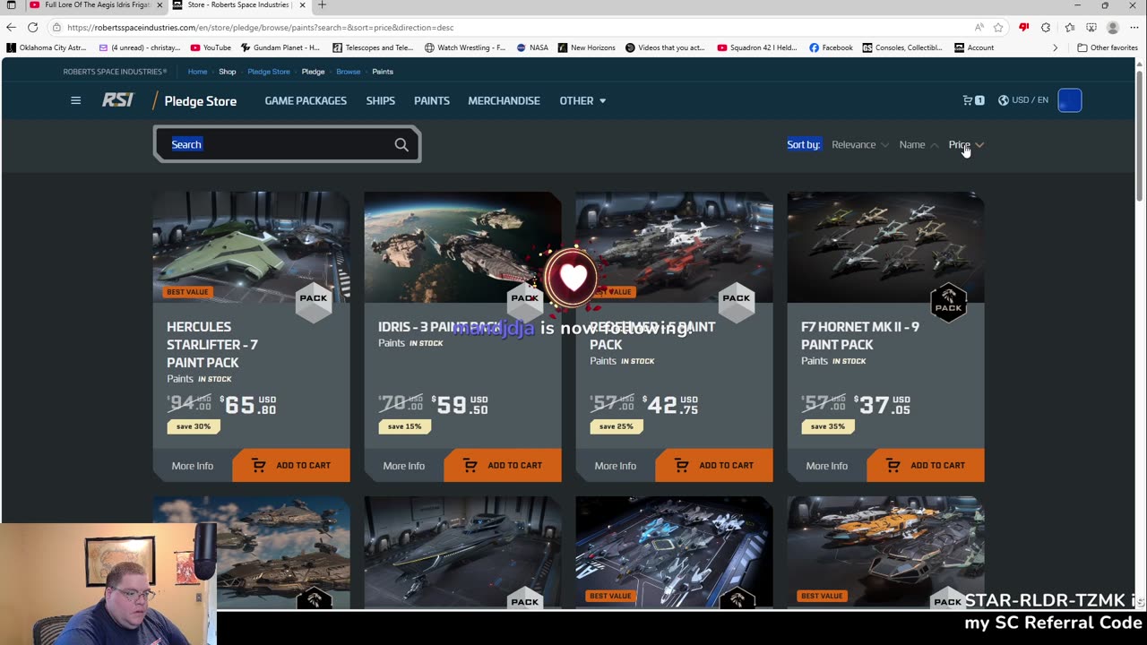Sort by Name toggle
1147x645 pixels.
pos(918,144)
